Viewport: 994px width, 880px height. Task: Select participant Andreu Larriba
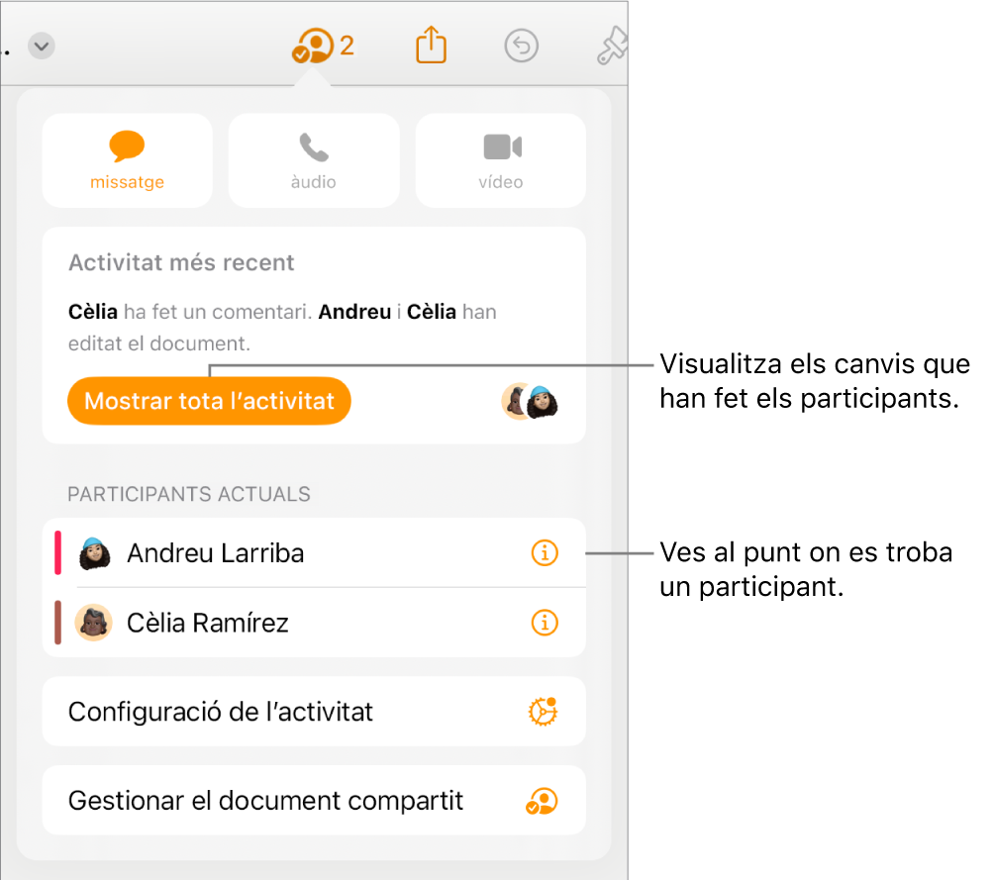pos(314,553)
